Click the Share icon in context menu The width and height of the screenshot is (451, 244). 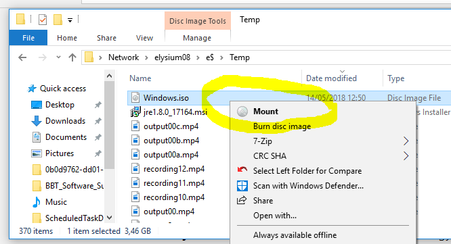pos(242,200)
